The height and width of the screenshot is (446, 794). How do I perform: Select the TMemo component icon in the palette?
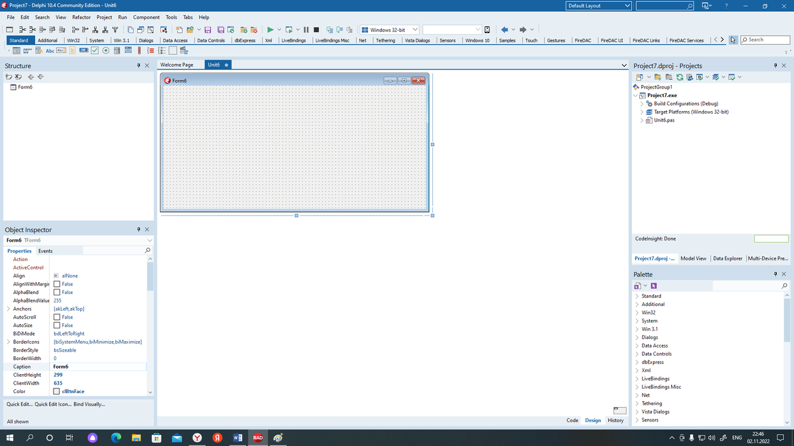[x=71, y=51]
